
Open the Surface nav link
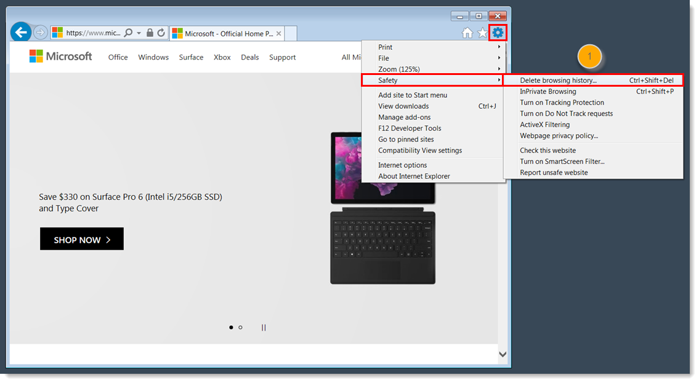tap(192, 57)
